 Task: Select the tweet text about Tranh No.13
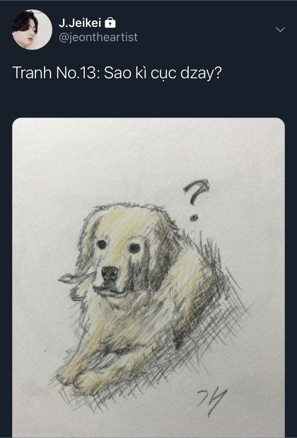(117, 73)
